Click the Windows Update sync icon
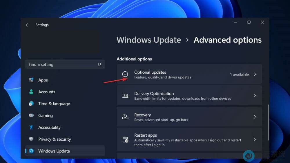The width and height of the screenshot is (290, 163). [31, 151]
